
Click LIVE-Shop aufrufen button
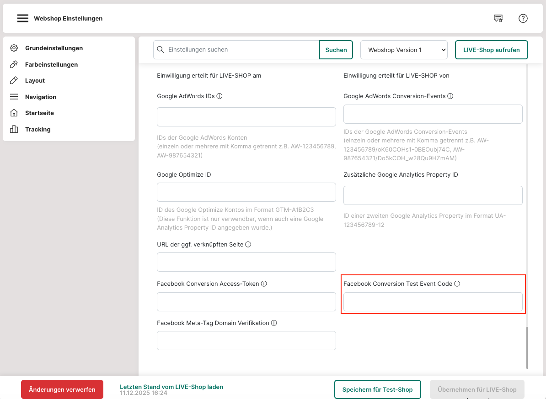pos(491,50)
